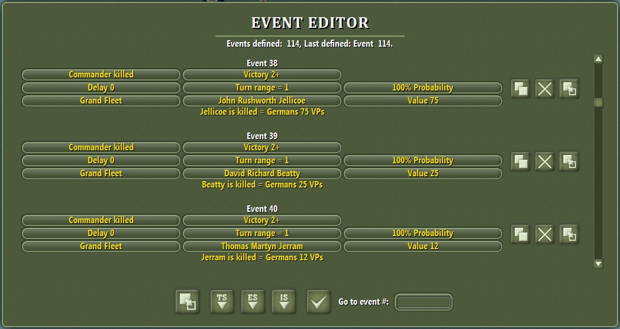This screenshot has width=620, height=329.
Task: Change Event 39 'Commander killed' event type
Action: point(101,147)
